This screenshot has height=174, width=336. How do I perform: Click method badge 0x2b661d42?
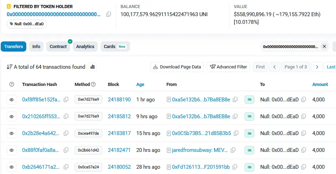88,150
